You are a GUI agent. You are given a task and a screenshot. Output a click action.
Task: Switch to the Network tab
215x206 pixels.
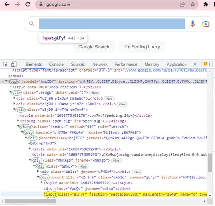[x=100, y=64]
